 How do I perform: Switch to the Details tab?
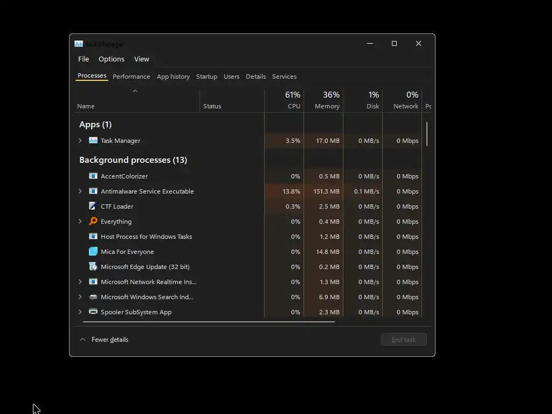click(256, 77)
